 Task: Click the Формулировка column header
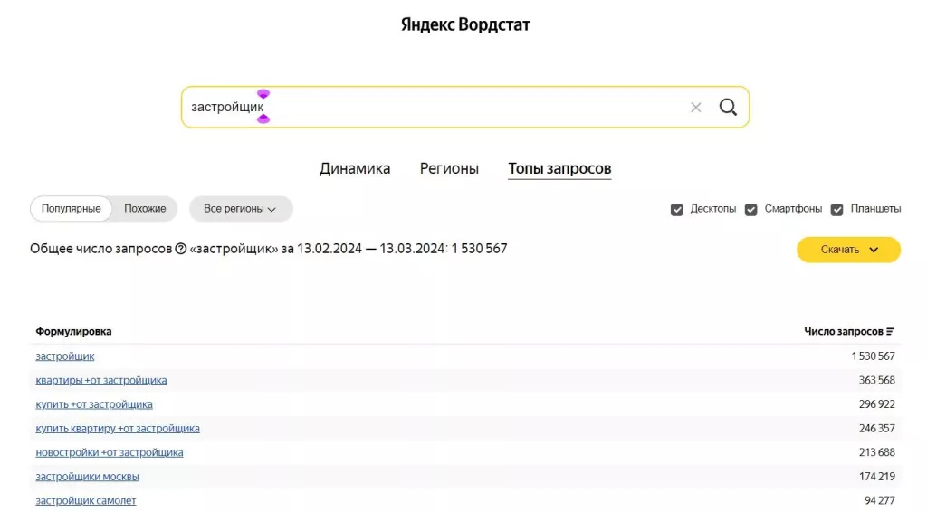tap(73, 332)
